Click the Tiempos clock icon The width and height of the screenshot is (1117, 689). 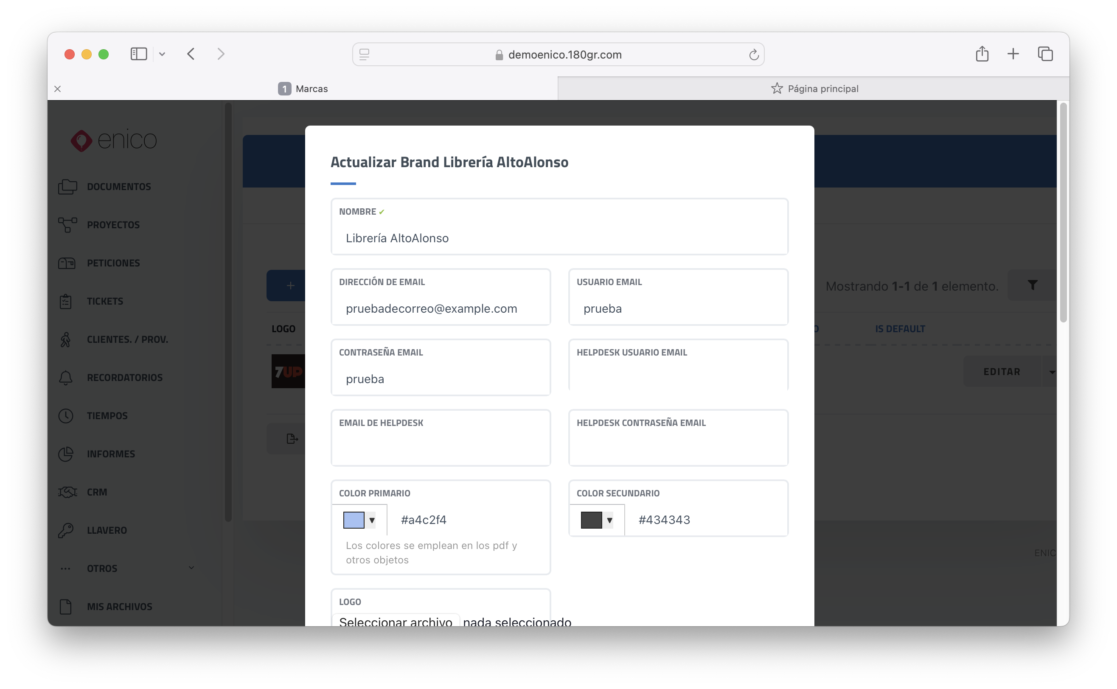(x=66, y=416)
